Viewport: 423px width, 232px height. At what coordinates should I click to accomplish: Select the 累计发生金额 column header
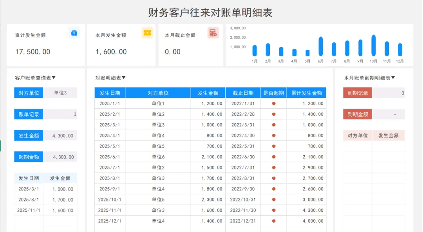click(306, 93)
